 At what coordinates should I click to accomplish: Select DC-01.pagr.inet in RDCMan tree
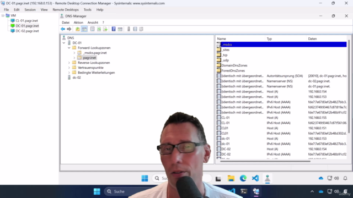tap(27, 26)
